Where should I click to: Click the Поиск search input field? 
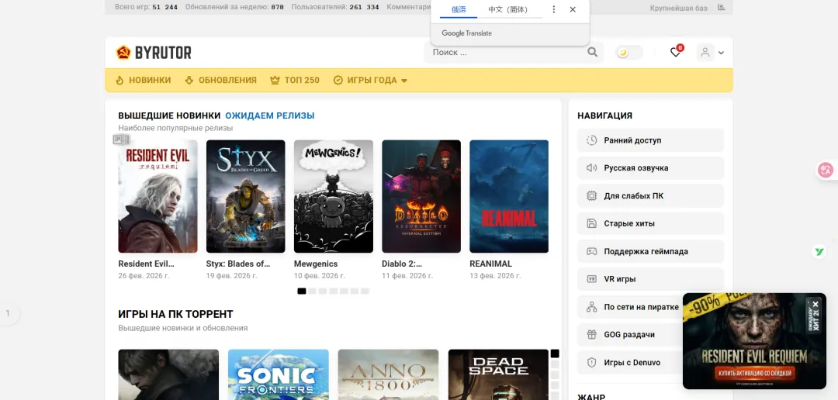tap(507, 53)
